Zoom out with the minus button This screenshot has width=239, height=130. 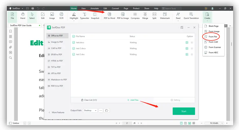point(202,123)
